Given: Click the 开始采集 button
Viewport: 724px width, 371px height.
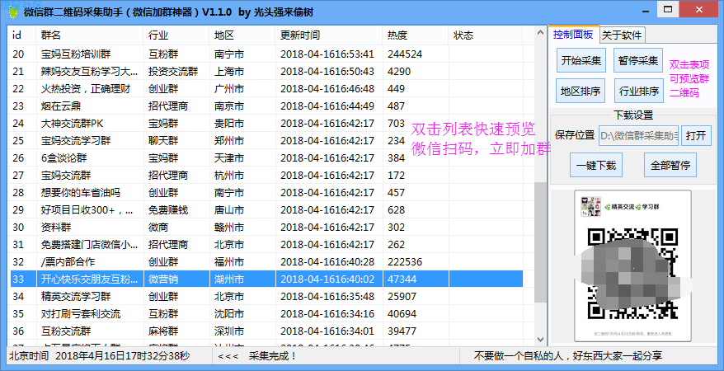Looking at the screenshot, I should [581, 60].
